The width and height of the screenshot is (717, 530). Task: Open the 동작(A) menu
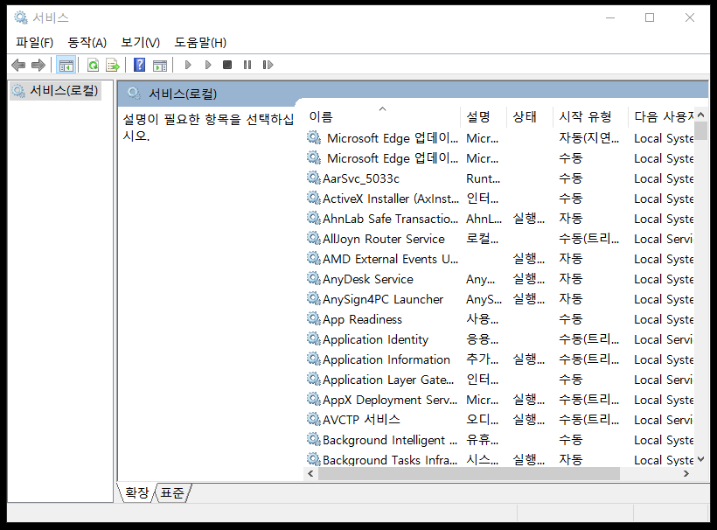[87, 43]
